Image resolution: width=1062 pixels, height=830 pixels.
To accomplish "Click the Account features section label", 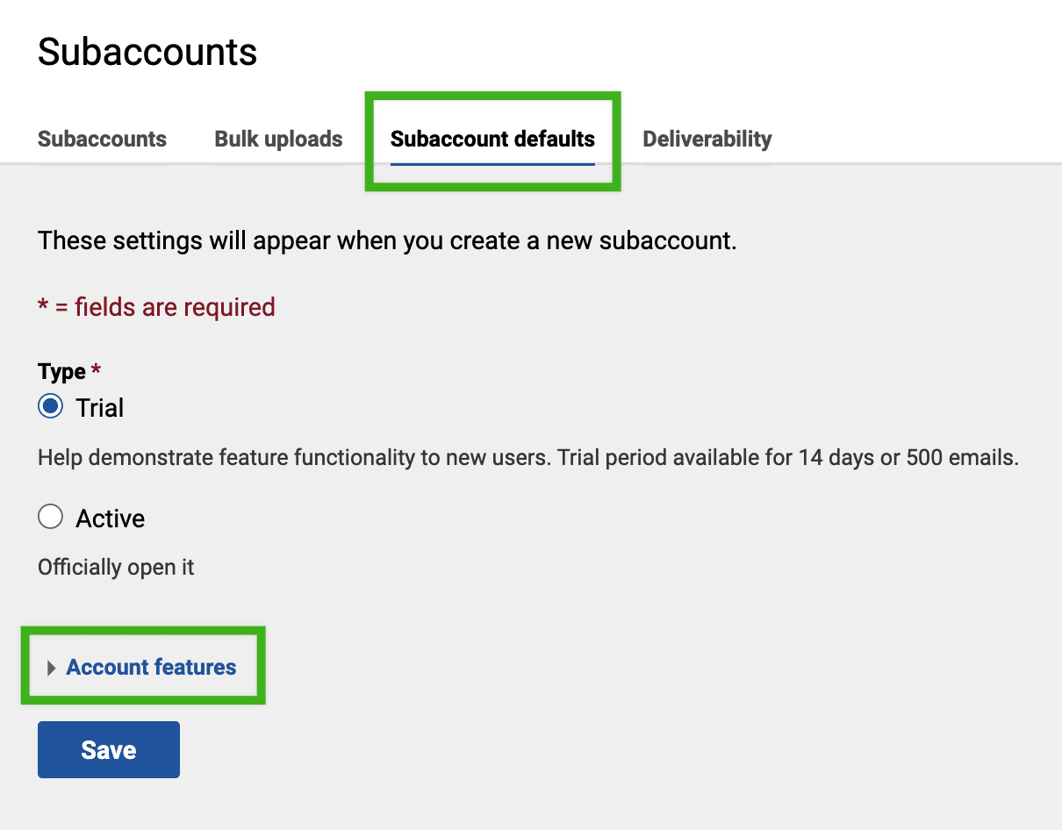I will coord(151,668).
